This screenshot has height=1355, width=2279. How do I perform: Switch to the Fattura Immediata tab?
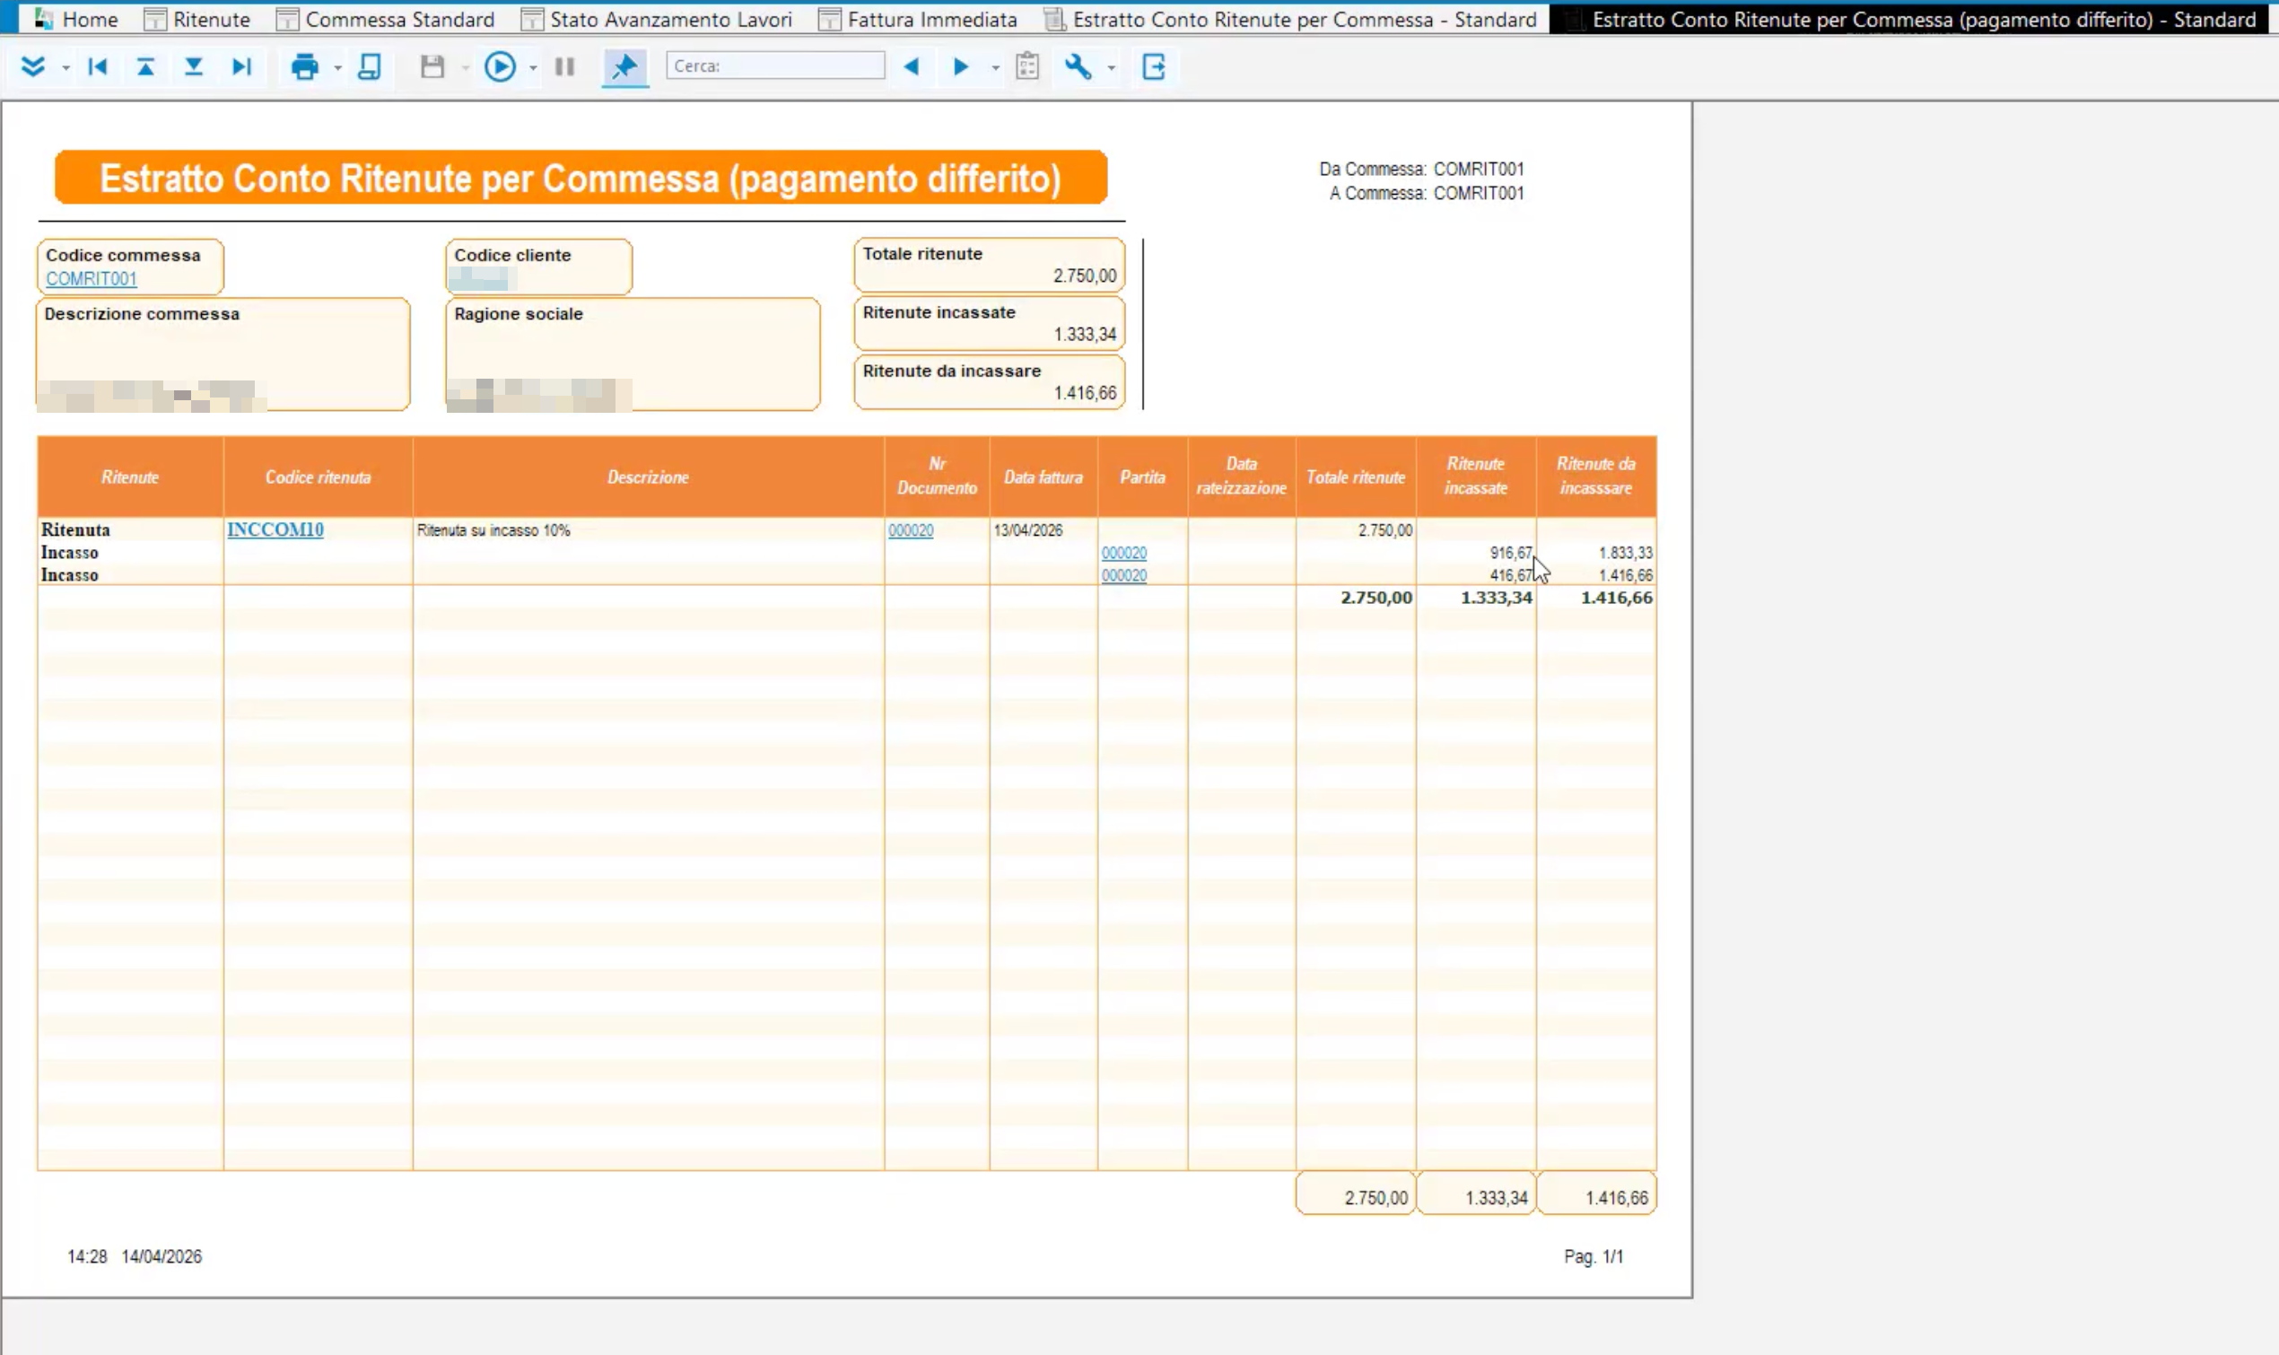[x=918, y=19]
